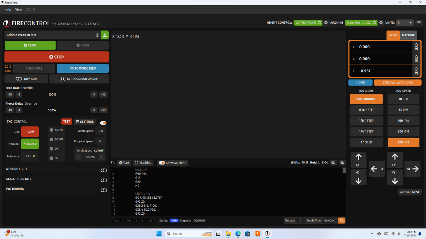Switch to the MACHINE coordinates tab

tap(408, 35)
